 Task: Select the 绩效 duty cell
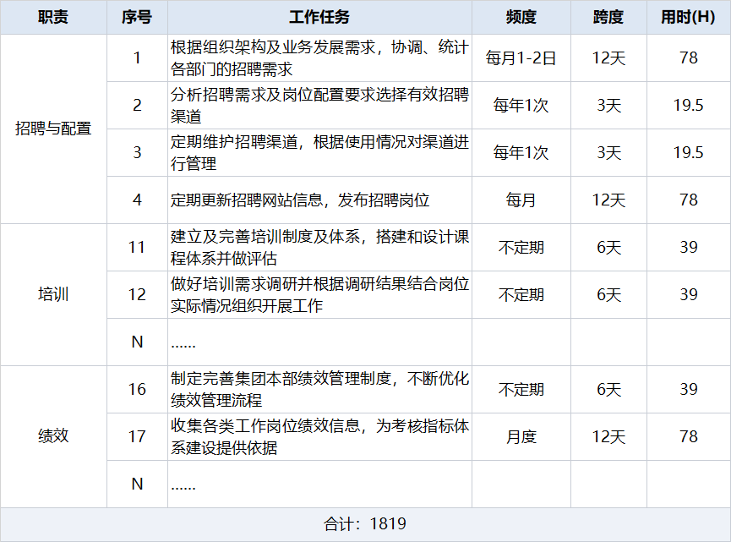[x=53, y=436]
